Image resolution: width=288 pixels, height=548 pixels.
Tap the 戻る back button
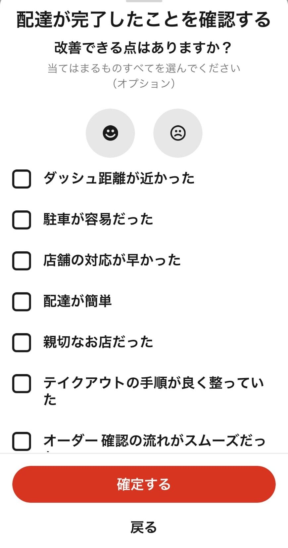coord(144,527)
